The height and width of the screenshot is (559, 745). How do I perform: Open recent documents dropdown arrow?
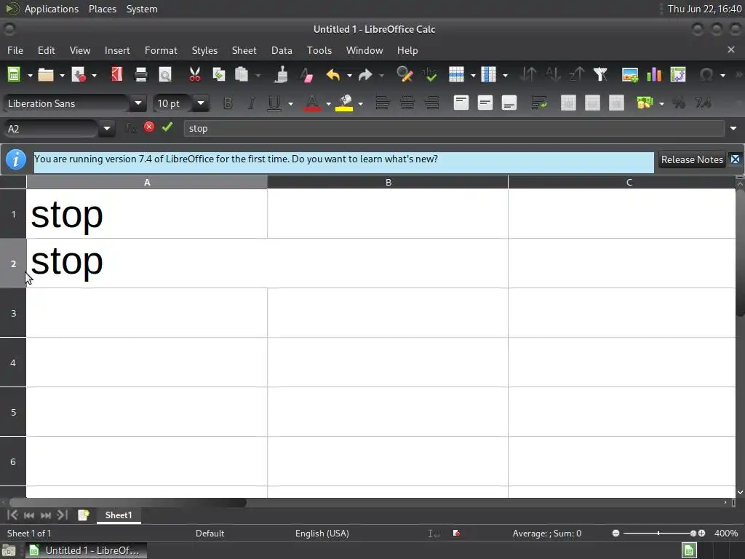[62, 75]
